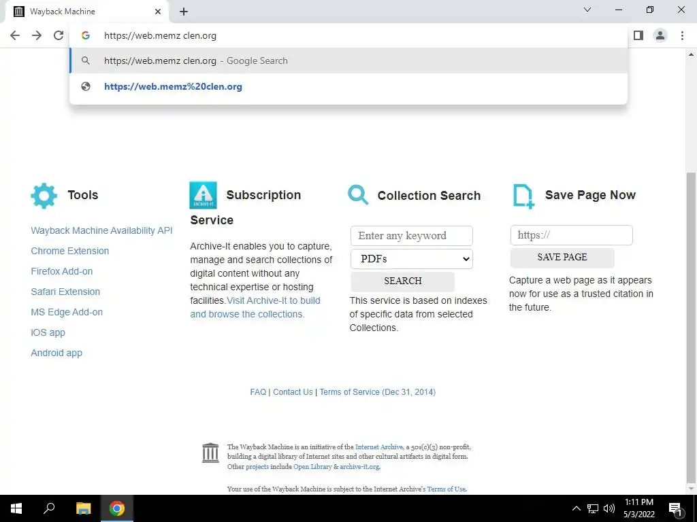Open the projects link in footer
This screenshot has width=697, height=522.
pos(257,467)
